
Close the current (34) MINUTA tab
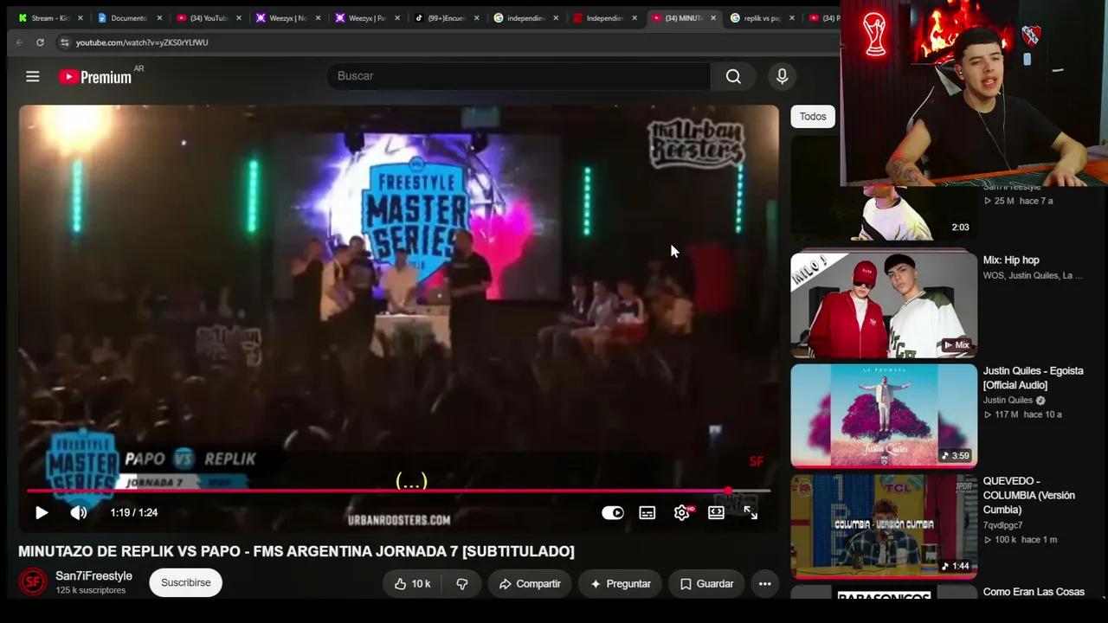point(713,18)
